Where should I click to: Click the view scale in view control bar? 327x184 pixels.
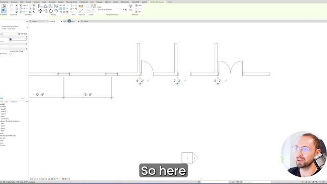pos(34,179)
